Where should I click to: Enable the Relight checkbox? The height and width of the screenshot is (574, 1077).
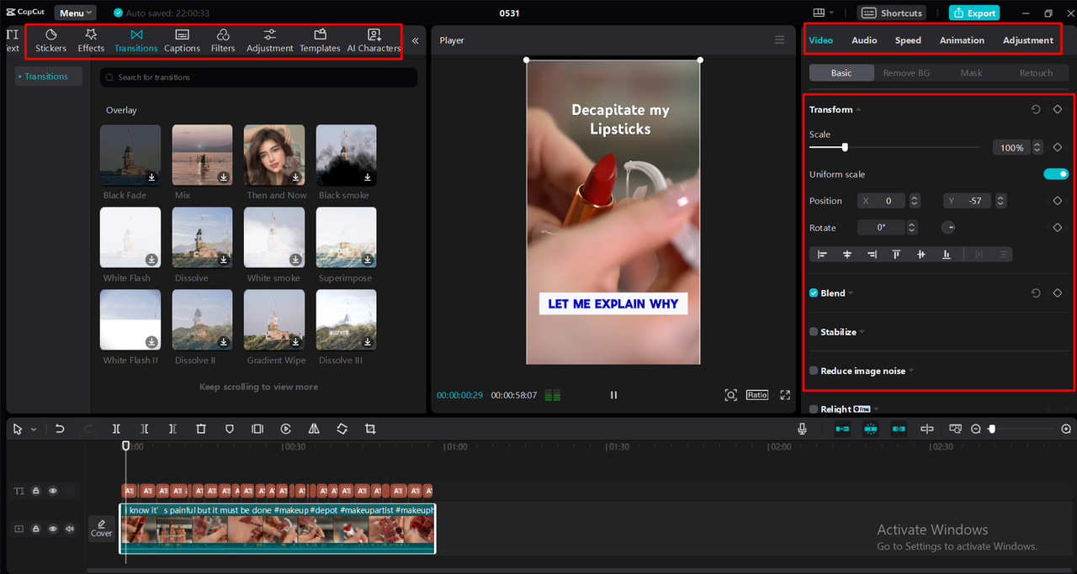tap(814, 409)
